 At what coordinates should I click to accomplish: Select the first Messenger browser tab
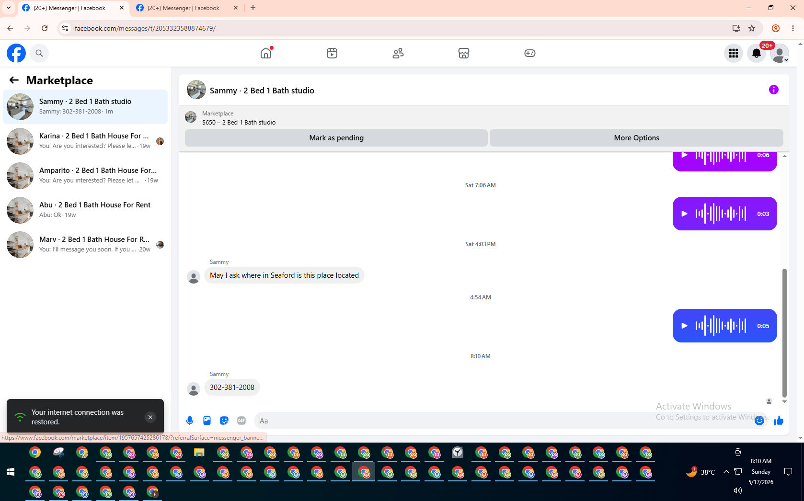(x=72, y=8)
